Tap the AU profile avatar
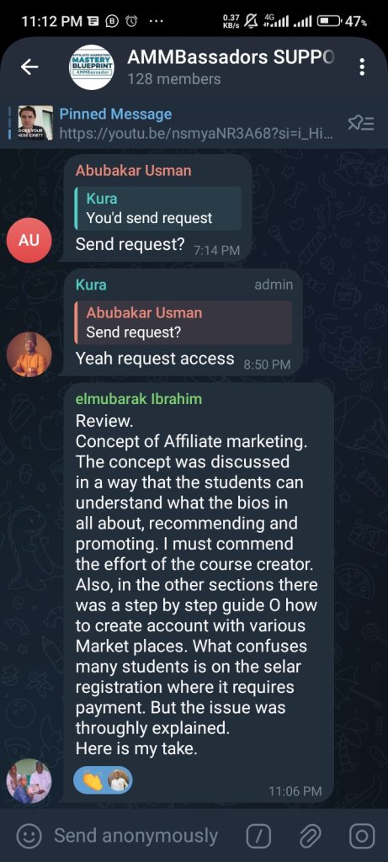388x862 pixels. pyautogui.click(x=29, y=240)
